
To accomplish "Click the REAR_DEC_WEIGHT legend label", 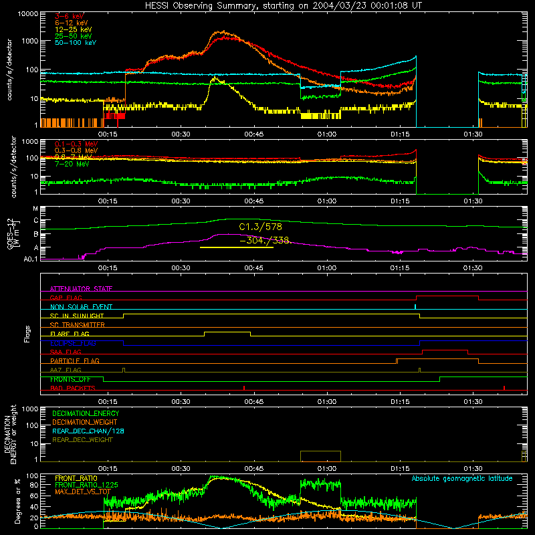I will tap(82, 440).
